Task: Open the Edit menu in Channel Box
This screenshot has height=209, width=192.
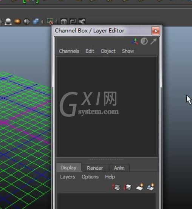Action: (90, 51)
